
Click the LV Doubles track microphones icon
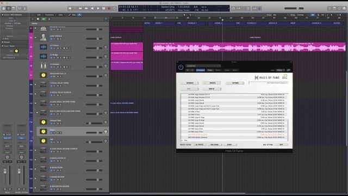43,65
